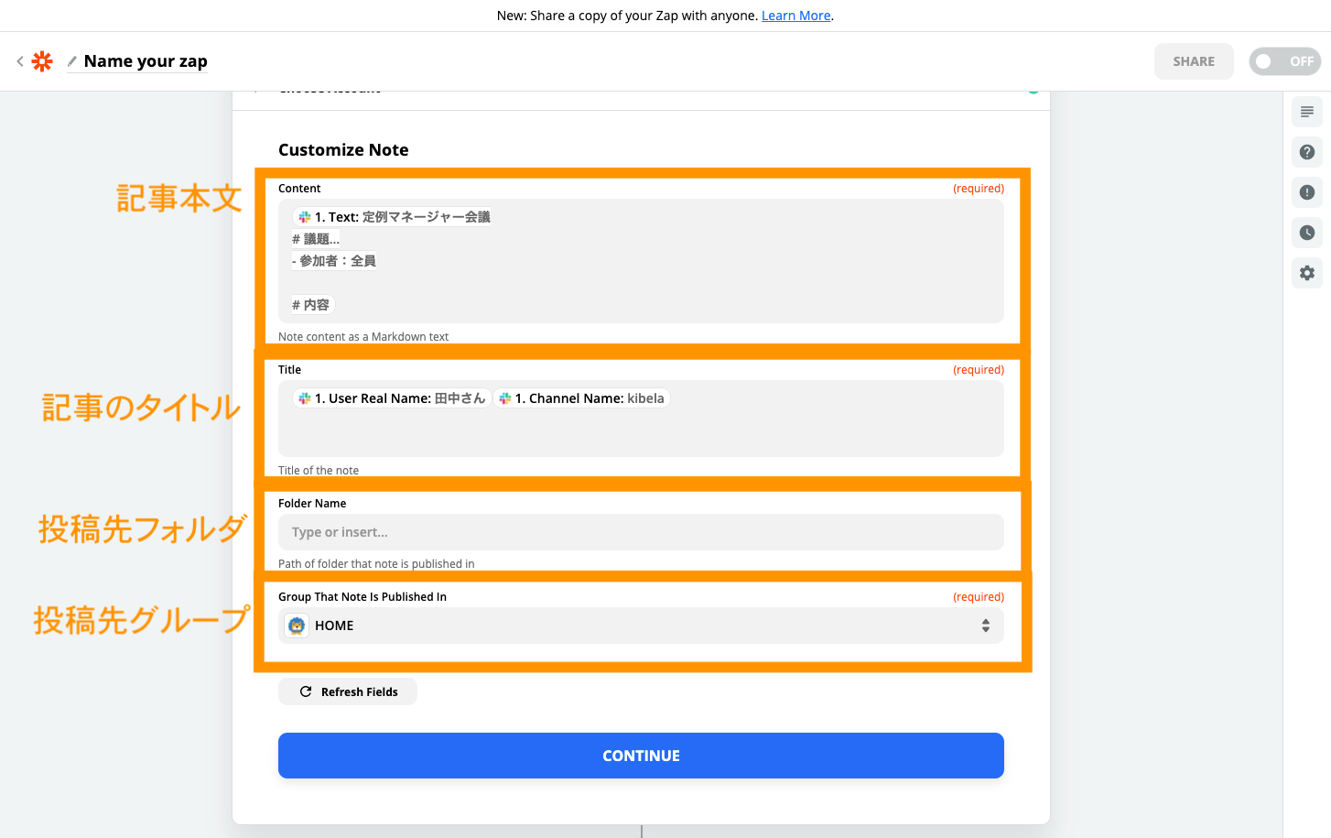
Task: Open the task history clock icon
Action: tap(1306, 233)
